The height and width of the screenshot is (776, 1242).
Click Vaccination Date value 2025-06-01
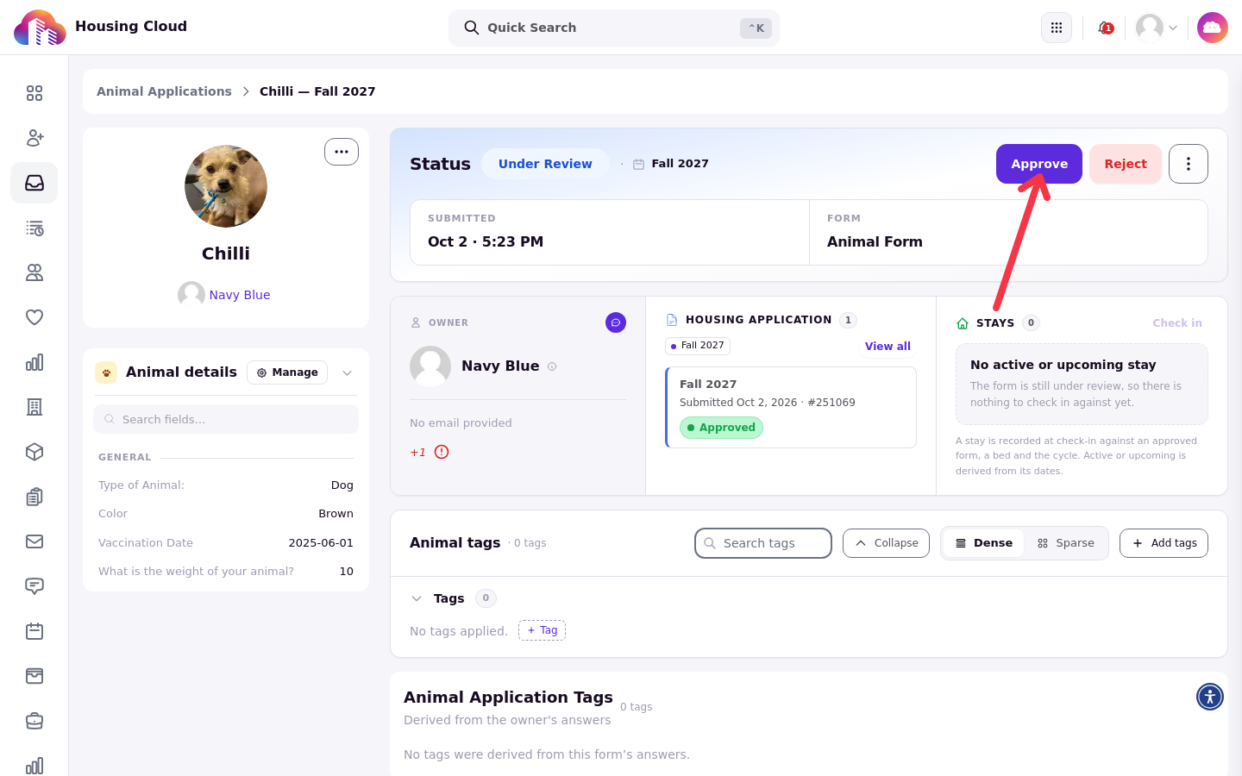tap(321, 542)
